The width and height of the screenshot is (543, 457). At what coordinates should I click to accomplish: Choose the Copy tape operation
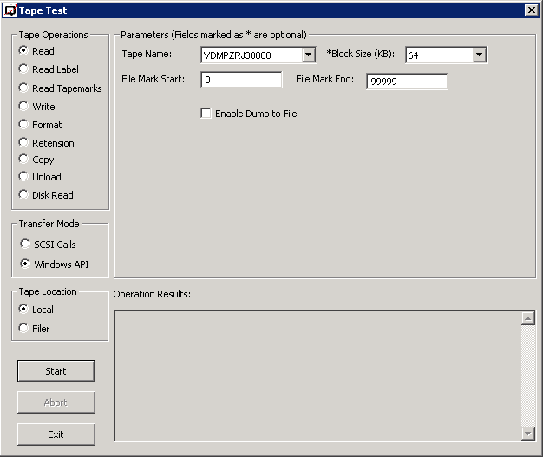pyautogui.click(x=24, y=160)
